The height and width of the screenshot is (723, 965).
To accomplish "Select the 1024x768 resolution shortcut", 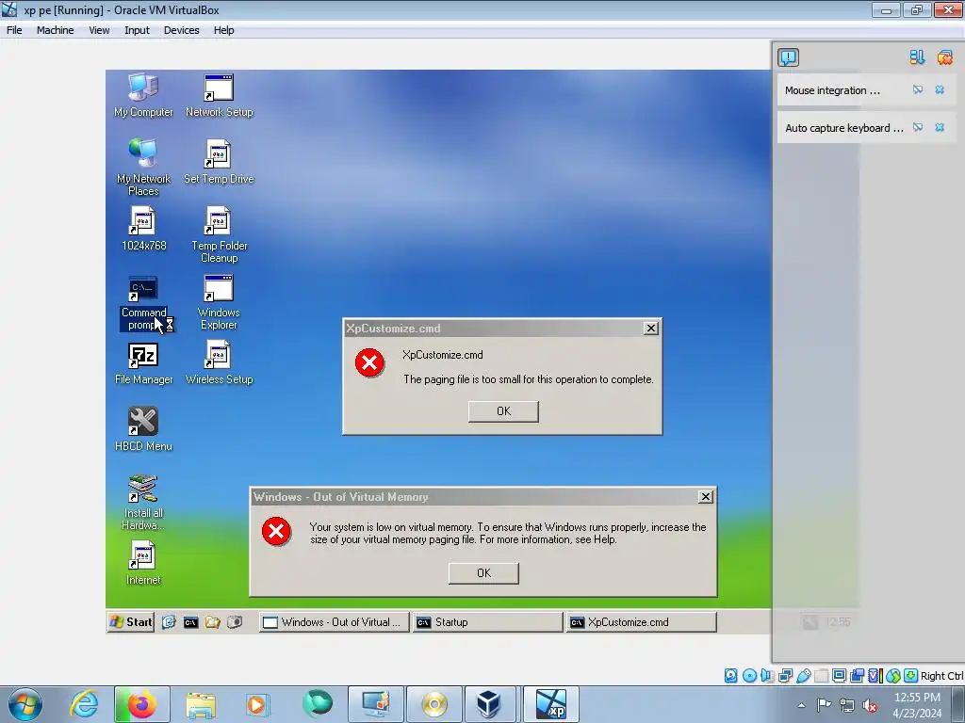I will coord(143,229).
